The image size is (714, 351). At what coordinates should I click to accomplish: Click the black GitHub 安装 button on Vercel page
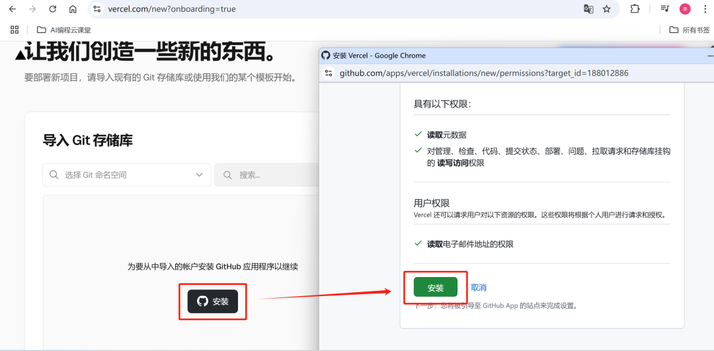(213, 301)
